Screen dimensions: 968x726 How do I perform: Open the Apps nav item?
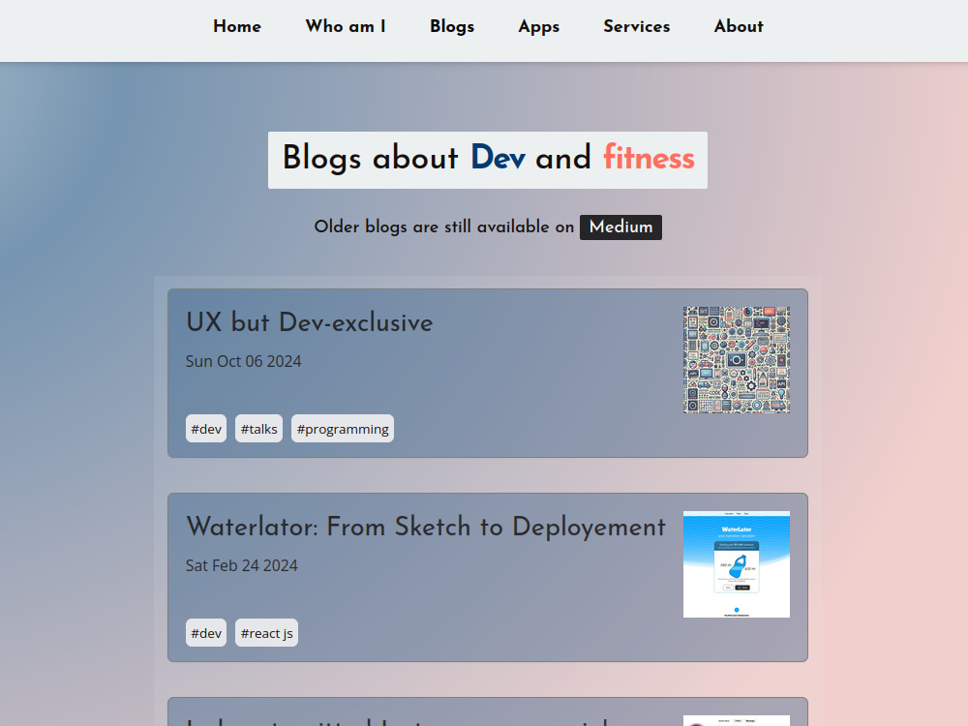click(539, 26)
